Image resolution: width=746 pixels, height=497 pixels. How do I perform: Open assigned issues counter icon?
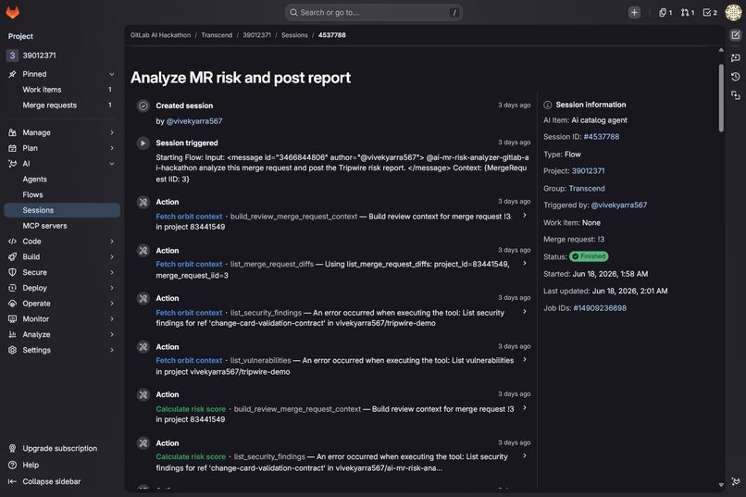click(x=665, y=13)
